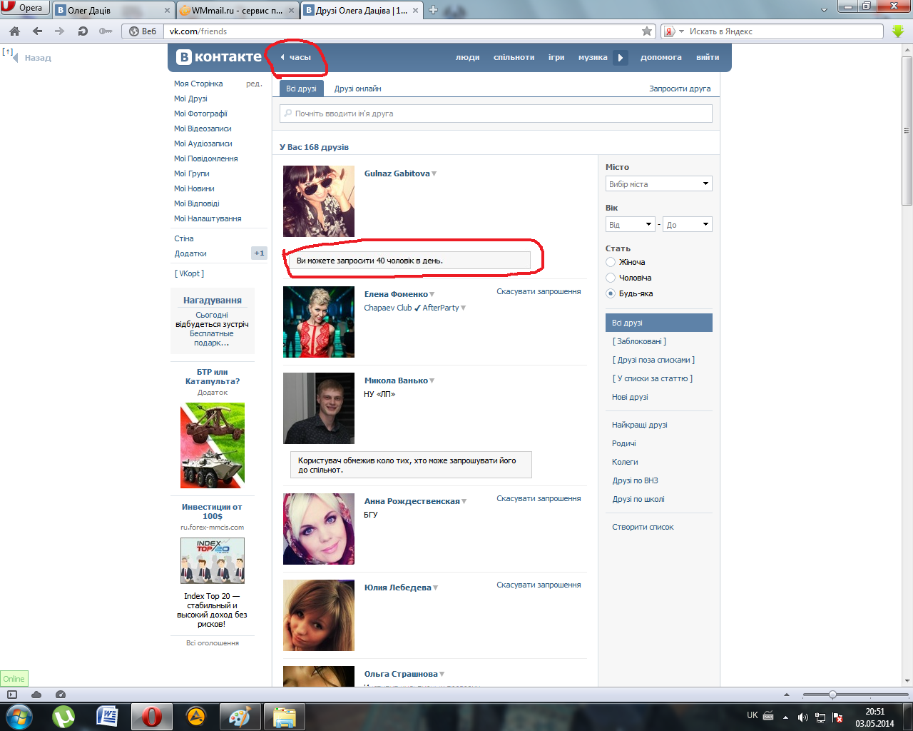
Task: Navigate back with the browser back arrow
Action: (x=37, y=31)
